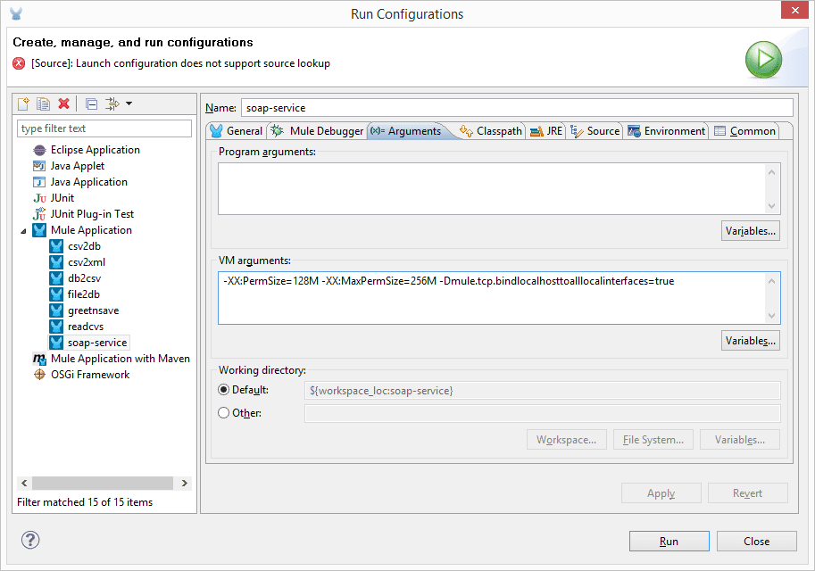Open the file2db Mule configuration
The width and height of the screenshot is (815, 571).
click(84, 294)
